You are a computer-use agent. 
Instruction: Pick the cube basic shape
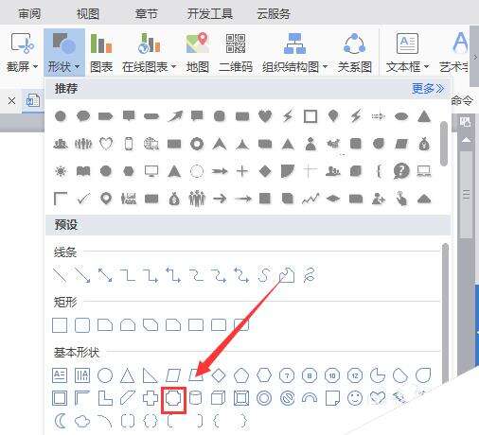coord(218,398)
